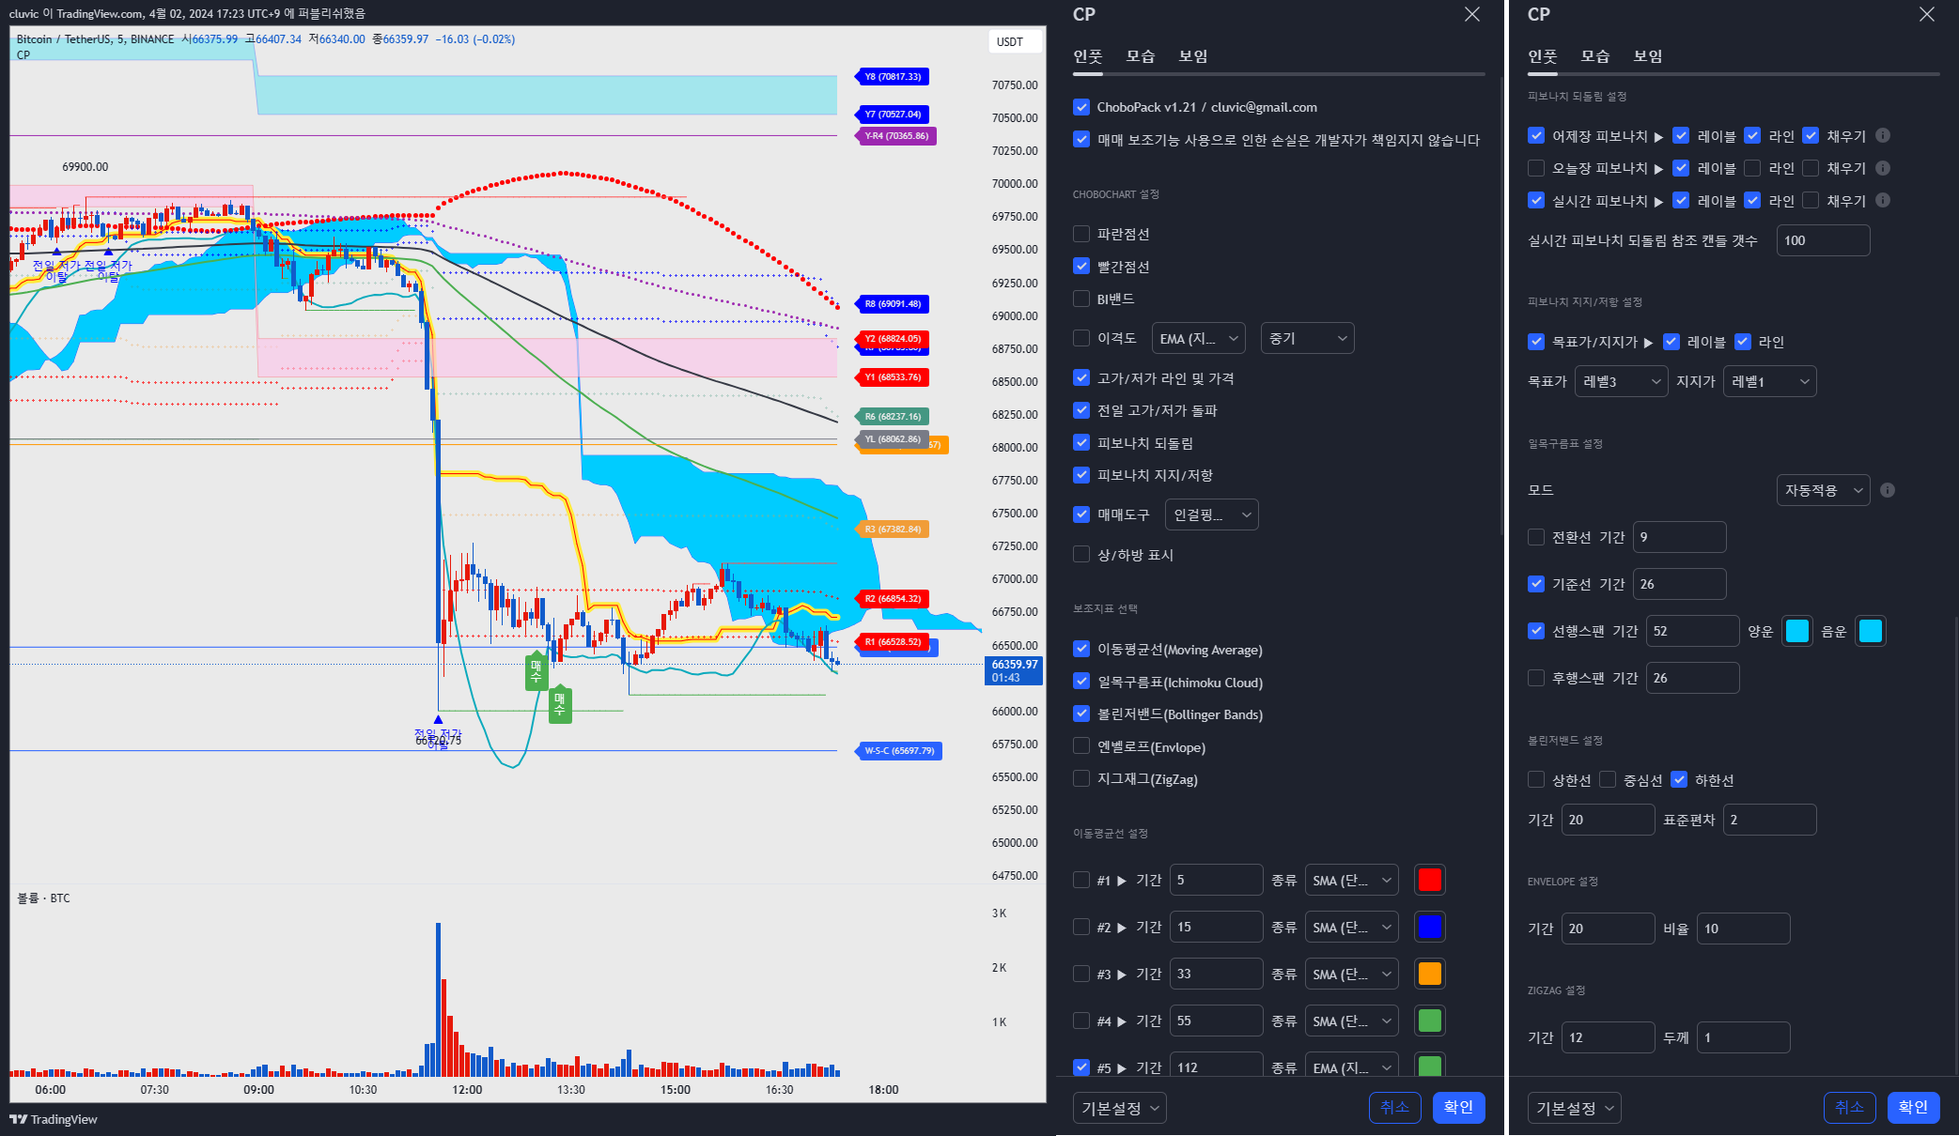
Task: Click the info icon next to 자동적용 mode
Action: [1888, 490]
